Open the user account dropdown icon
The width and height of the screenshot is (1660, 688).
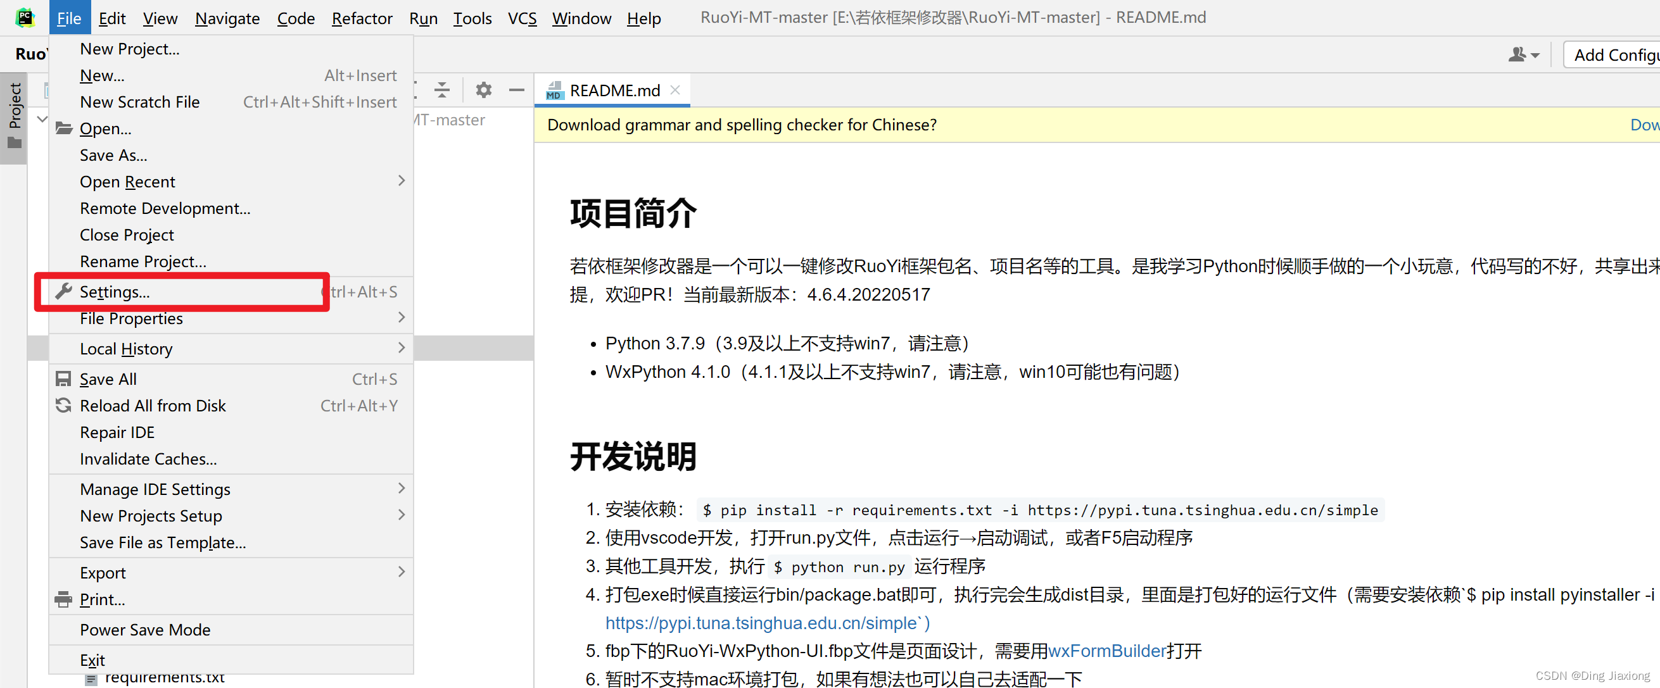pos(1523,55)
